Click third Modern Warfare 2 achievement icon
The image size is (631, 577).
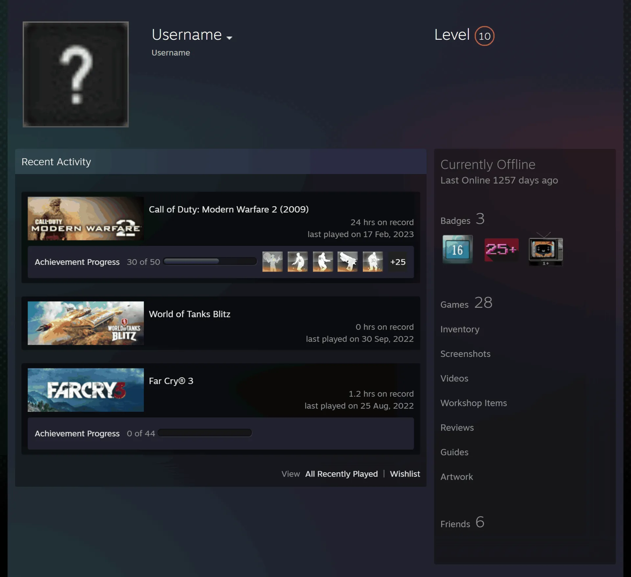pos(323,262)
